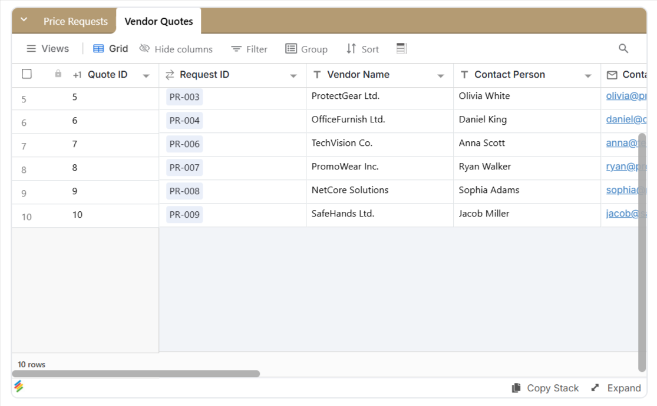Open Vendor Name column dropdown
This screenshot has height=406, width=657.
click(x=441, y=76)
